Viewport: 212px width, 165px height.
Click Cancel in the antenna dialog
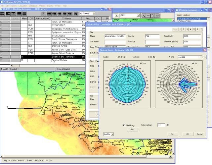tap(200, 134)
